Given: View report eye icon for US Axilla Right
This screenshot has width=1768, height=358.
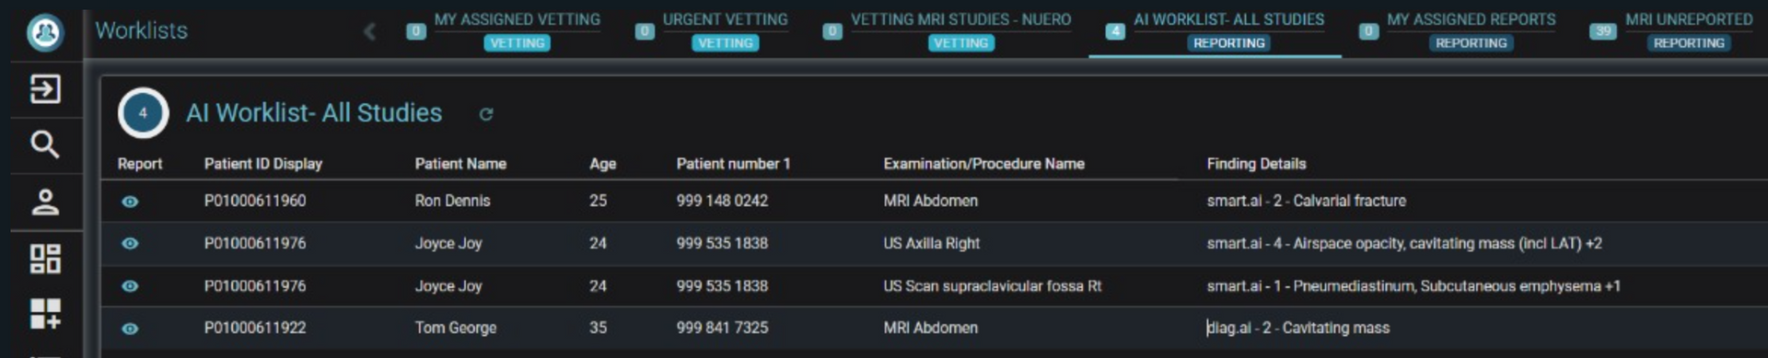Looking at the screenshot, I should pos(130,244).
